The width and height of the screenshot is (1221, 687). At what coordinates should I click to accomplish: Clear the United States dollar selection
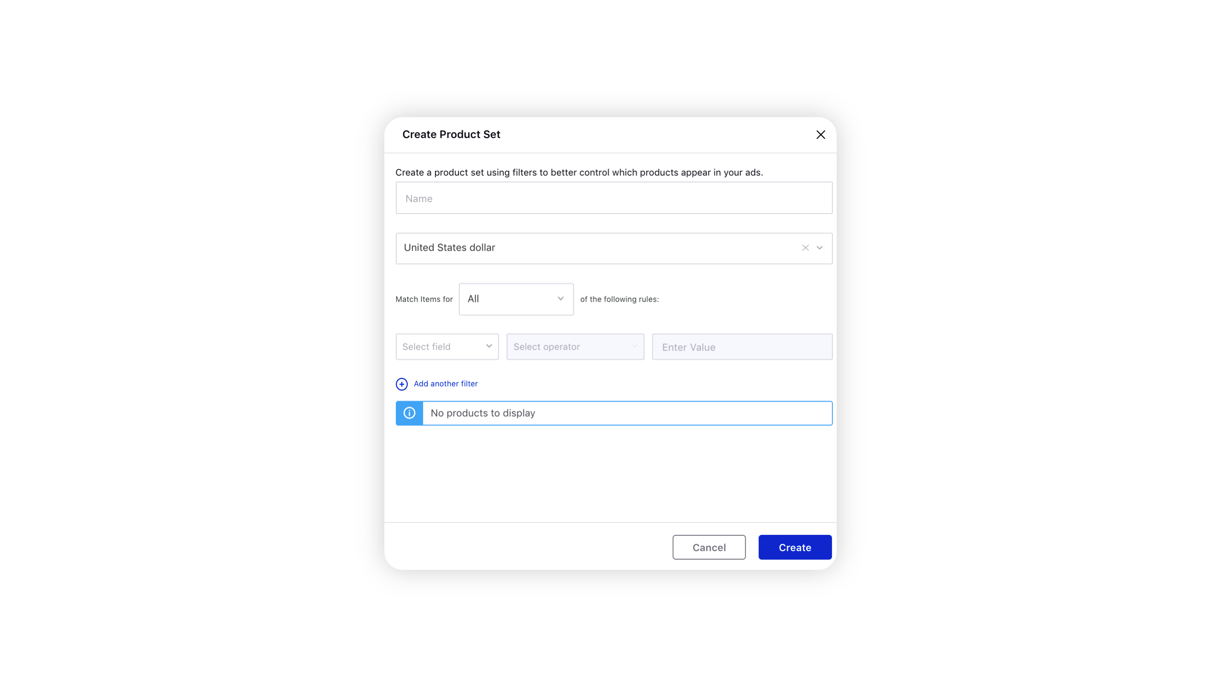click(803, 247)
